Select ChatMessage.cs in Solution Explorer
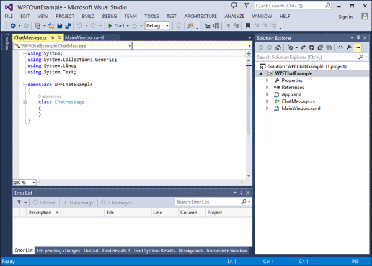Viewport: 372px width, 266px height. (298, 101)
